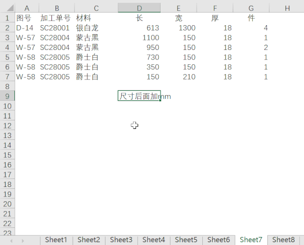304x245 pixels.
Task: Select cell with SC28001
Action: [57, 28]
